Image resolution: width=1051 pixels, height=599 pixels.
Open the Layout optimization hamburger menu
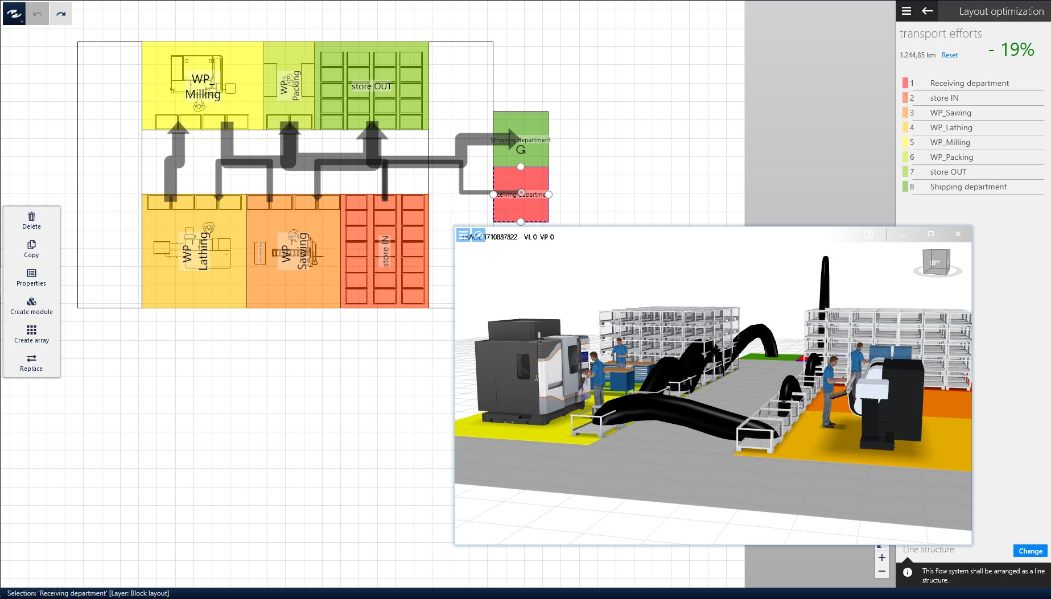click(906, 11)
